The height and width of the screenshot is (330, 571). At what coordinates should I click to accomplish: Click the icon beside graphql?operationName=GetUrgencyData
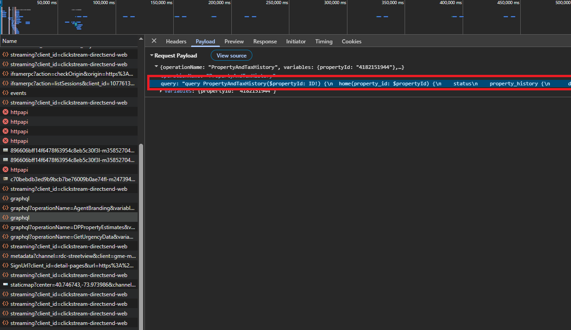coord(5,237)
